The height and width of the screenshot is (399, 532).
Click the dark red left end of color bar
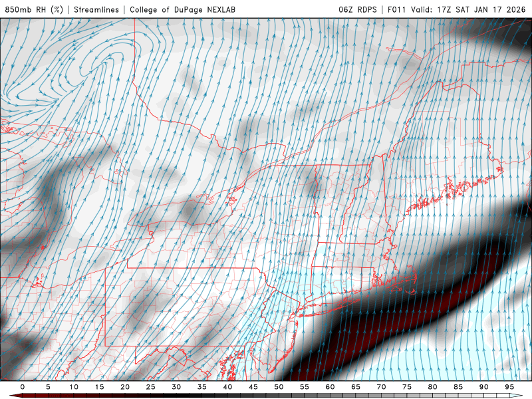pos(15,396)
